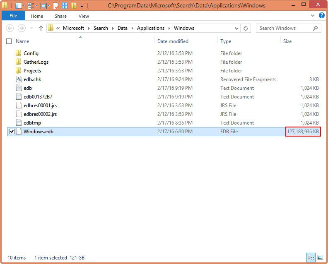Open the Navigation pane icon's dropdown arrow

(24, 6)
